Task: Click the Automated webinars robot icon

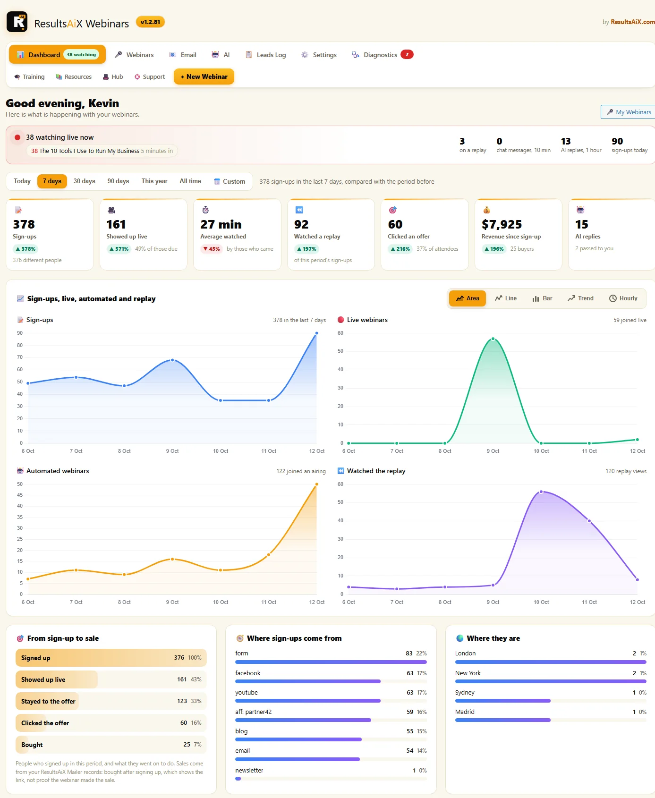Action: point(20,471)
